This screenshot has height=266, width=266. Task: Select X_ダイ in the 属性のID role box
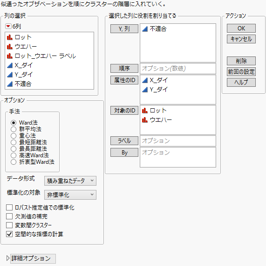[x=158, y=80]
